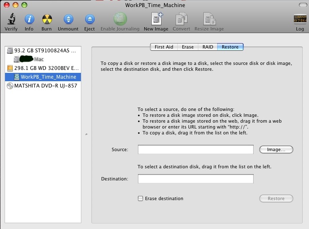
Task: Click the toolbar toggle pill button
Action: coord(303,5)
